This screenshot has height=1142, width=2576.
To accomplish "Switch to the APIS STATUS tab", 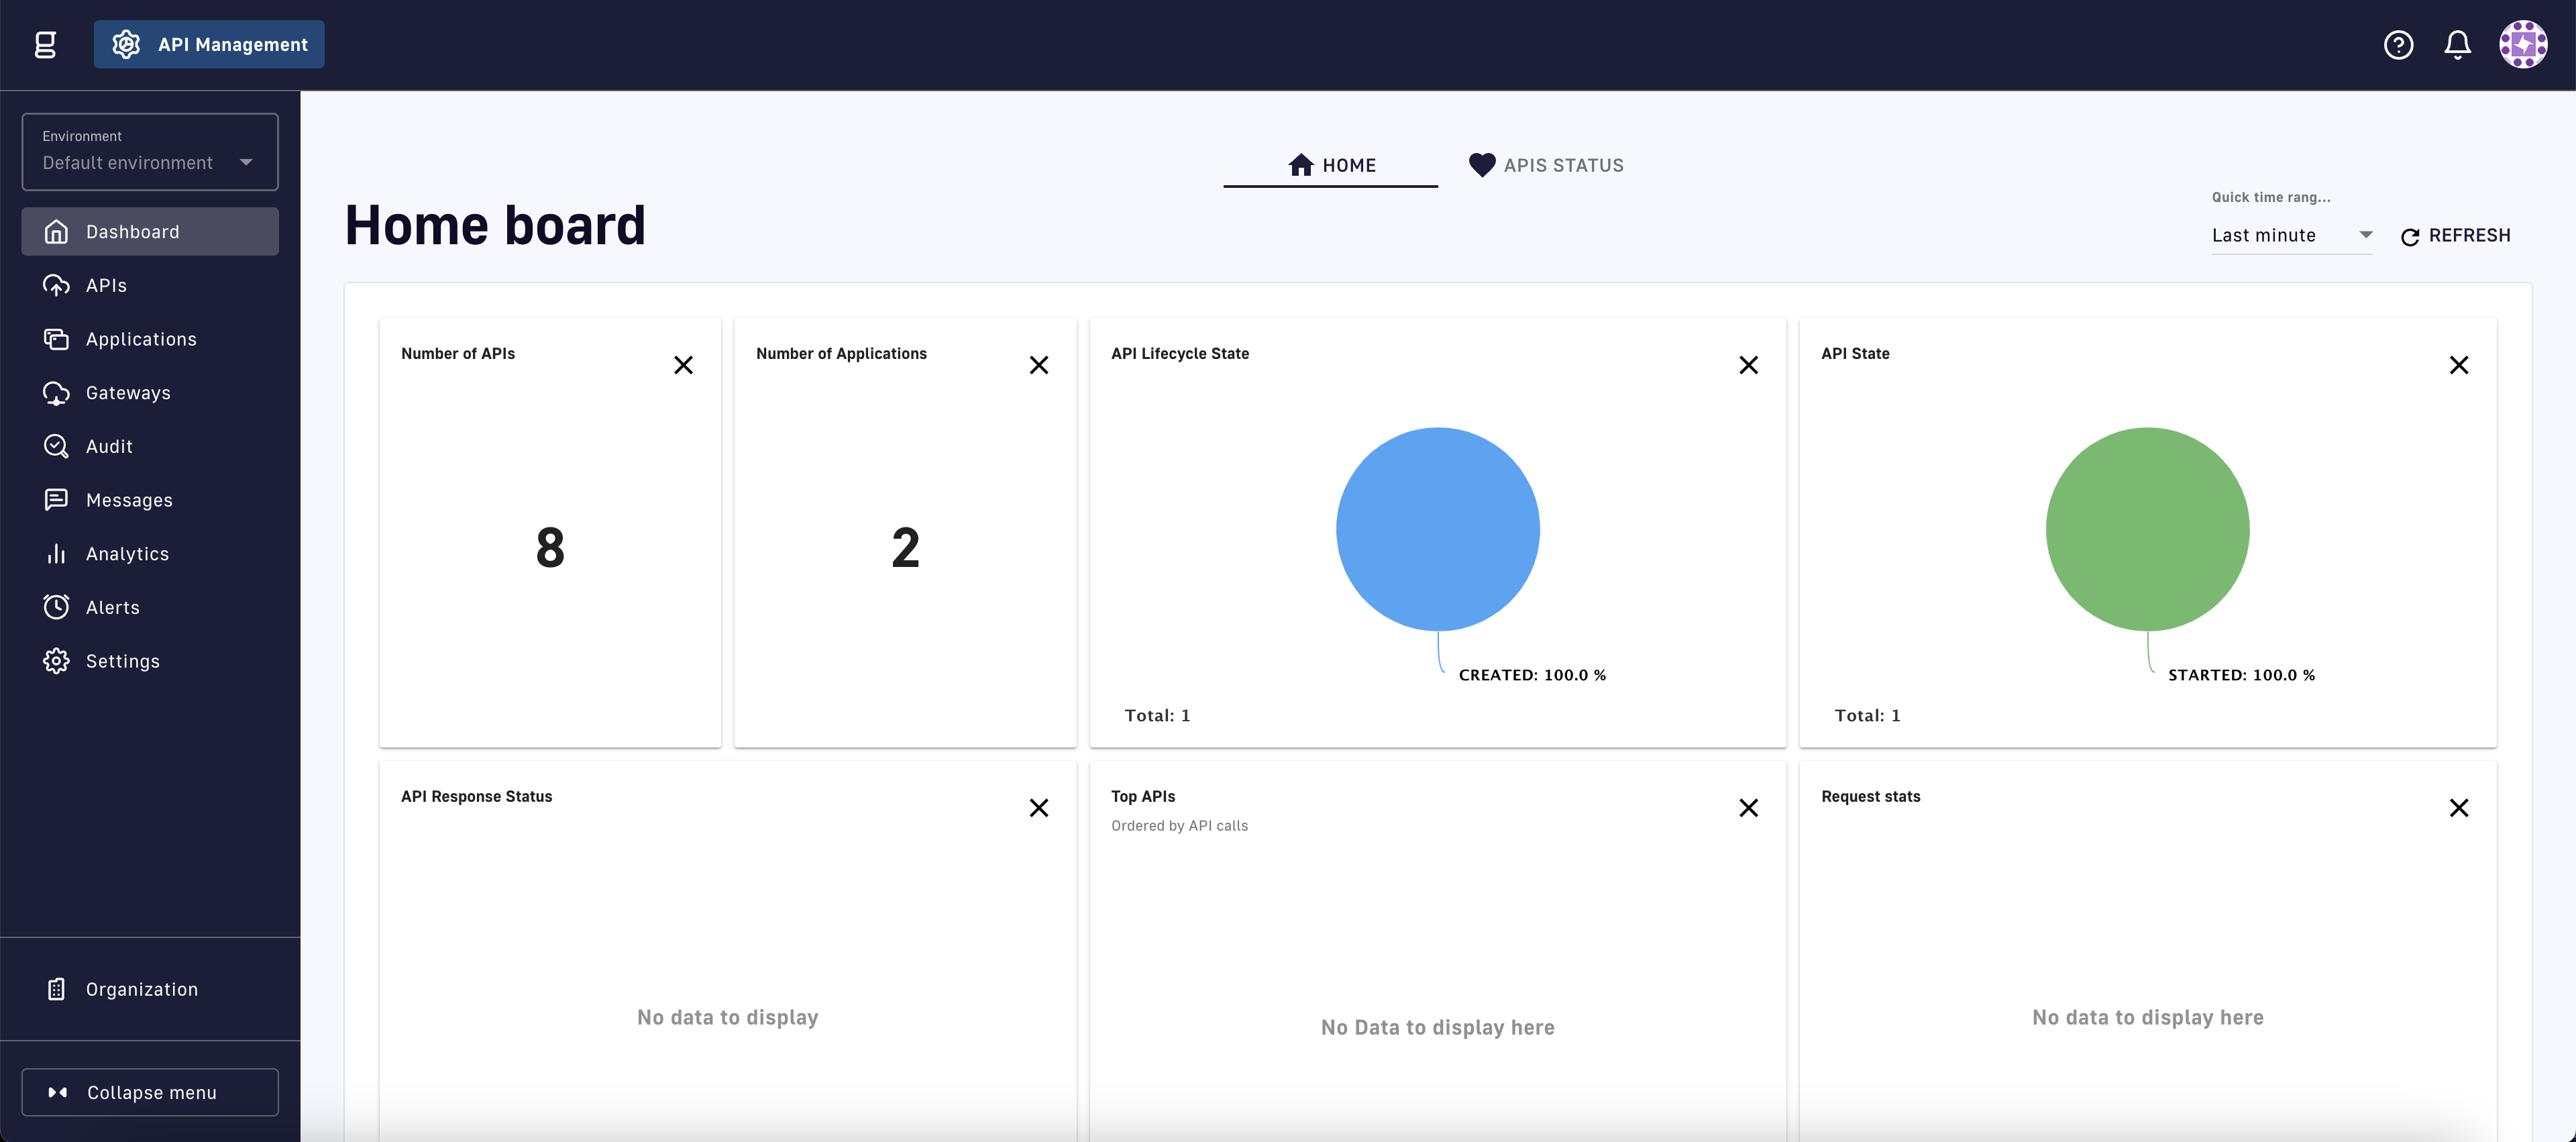I will click(1546, 165).
